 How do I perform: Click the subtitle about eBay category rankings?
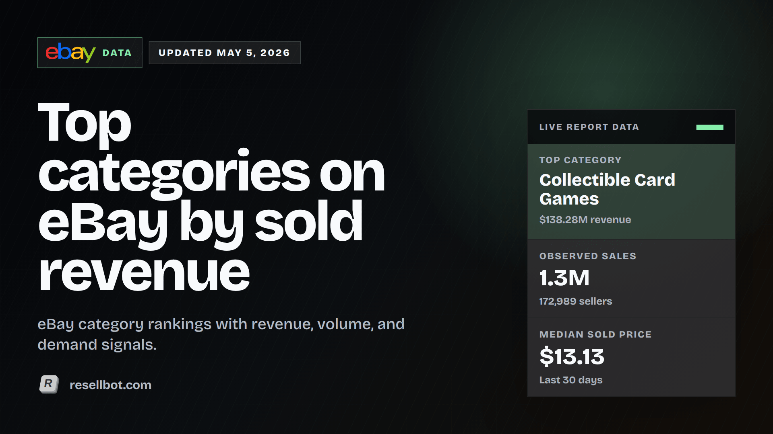221,334
